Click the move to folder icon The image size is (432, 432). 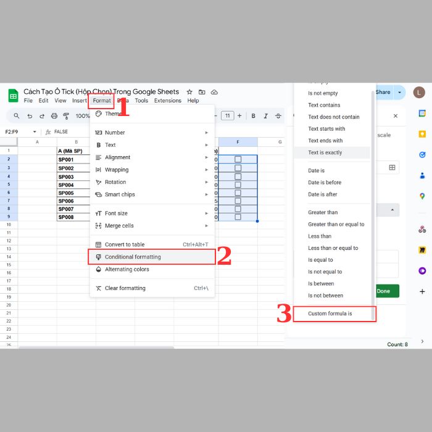[x=202, y=92]
